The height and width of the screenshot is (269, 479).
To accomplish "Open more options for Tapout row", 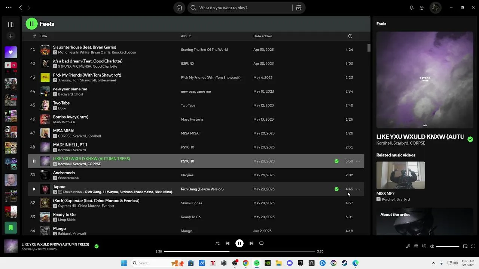I will click(358, 189).
